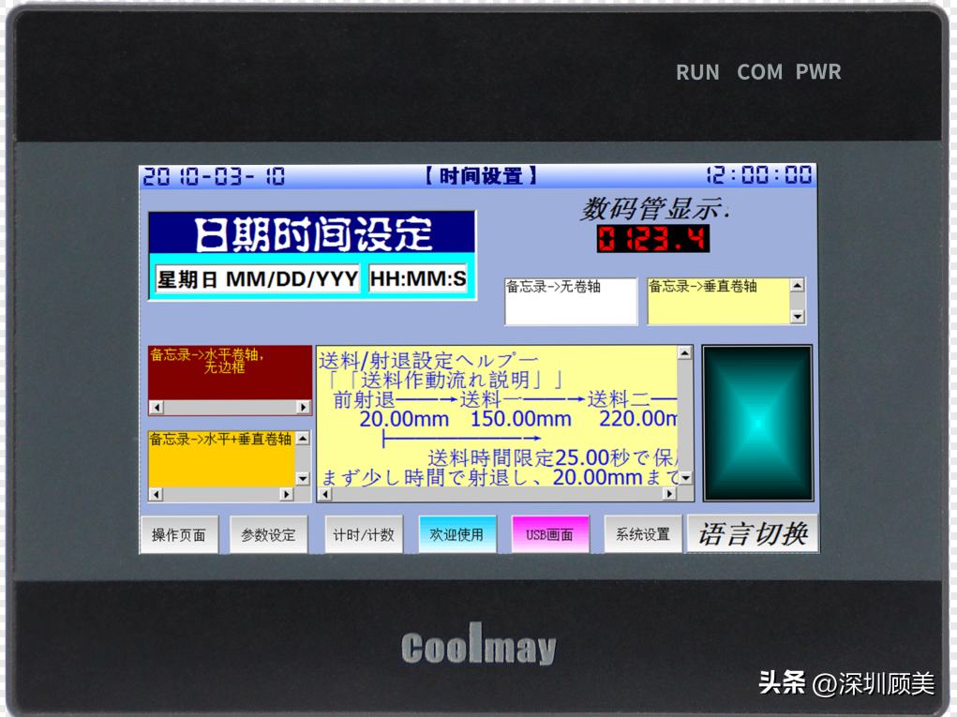Screen dimensions: 957x717
Task: Open the 操作页面 operation page
Action: tap(178, 535)
